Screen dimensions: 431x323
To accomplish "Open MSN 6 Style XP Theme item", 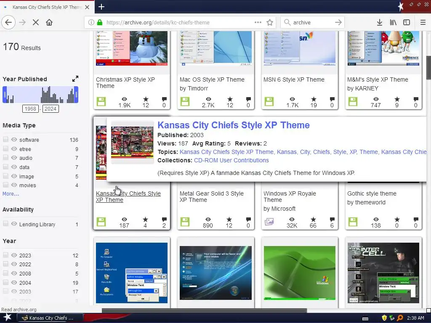I will point(294,79).
